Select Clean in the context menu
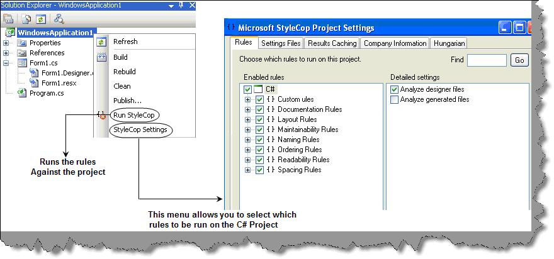This screenshot has height=259, width=554. coord(122,86)
